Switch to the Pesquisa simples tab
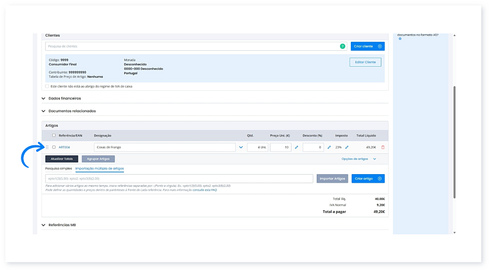The image size is (490, 271). (x=58, y=168)
